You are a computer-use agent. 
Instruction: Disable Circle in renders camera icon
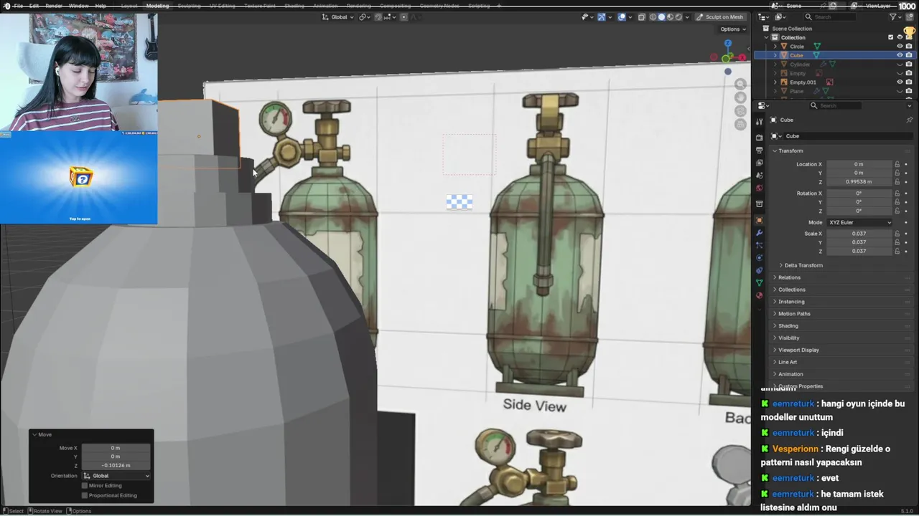pyautogui.click(x=909, y=47)
